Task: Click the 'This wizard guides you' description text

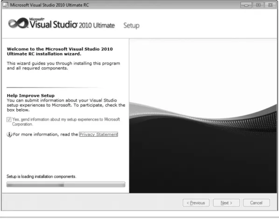Action: (63, 66)
